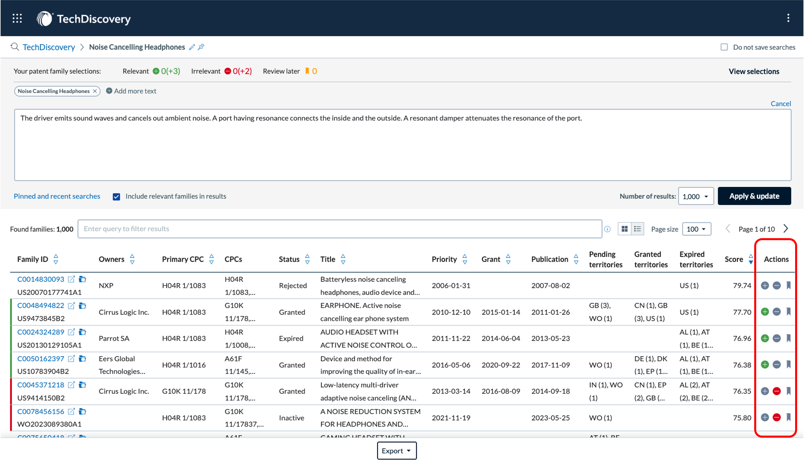804x461 pixels.
Task: Edit the search name with pencil icon
Action: point(191,47)
